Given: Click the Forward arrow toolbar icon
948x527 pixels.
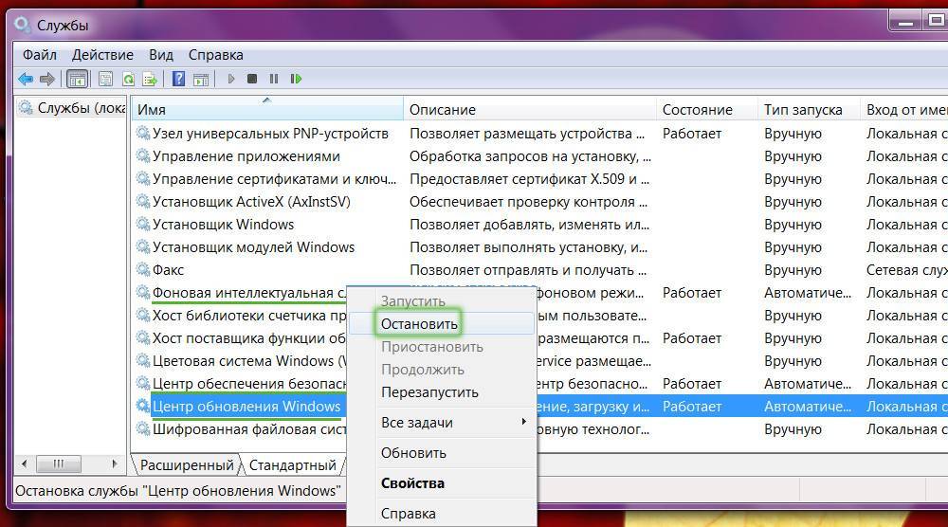Looking at the screenshot, I should (x=46, y=80).
